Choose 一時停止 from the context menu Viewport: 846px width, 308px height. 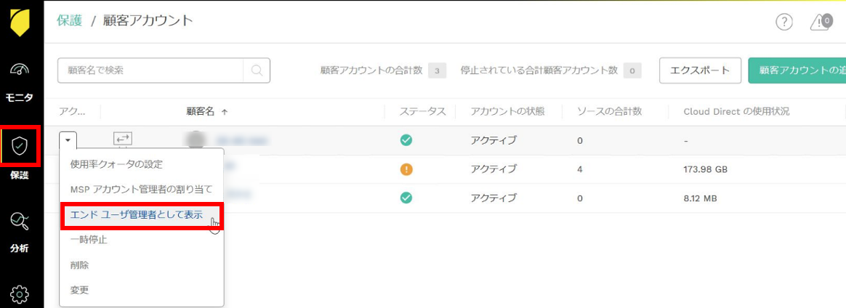(x=88, y=240)
